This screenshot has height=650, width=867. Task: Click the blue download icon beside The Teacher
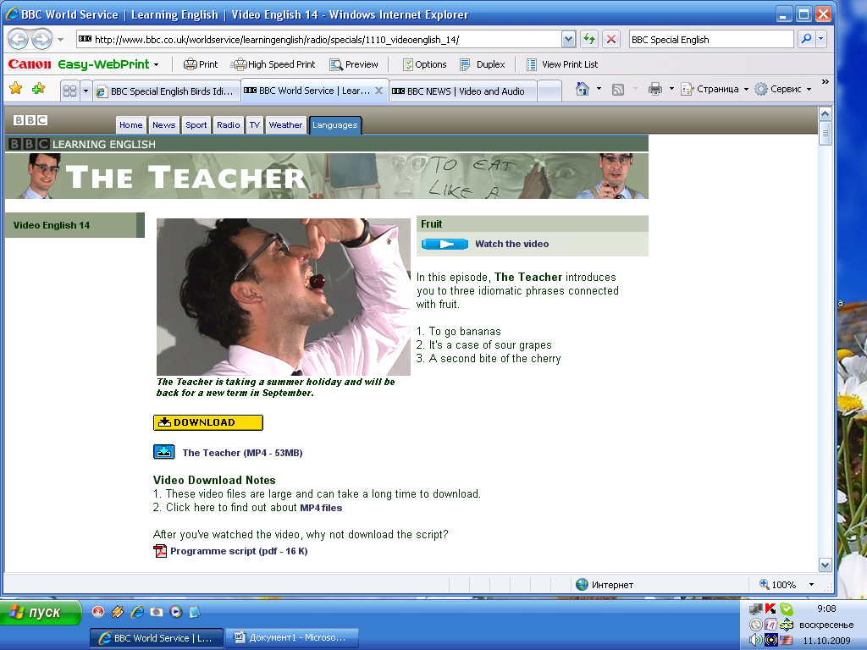pos(163,452)
